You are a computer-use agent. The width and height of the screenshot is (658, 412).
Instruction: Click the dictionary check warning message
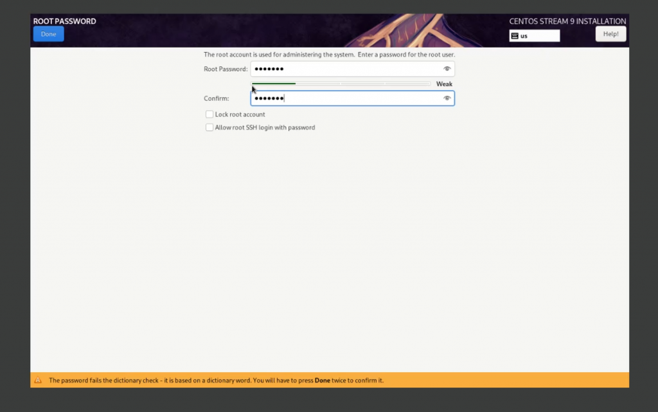[x=216, y=381]
